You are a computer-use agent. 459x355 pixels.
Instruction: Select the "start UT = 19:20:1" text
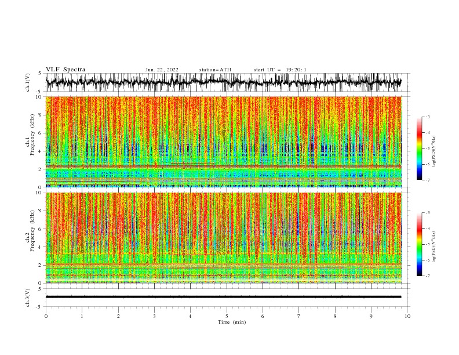[x=280, y=70]
